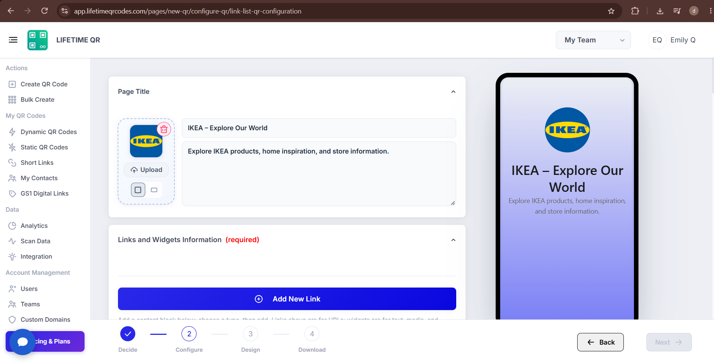This screenshot has height=363, width=714.
Task: Open the hamburger sidebar menu
Action: click(13, 40)
